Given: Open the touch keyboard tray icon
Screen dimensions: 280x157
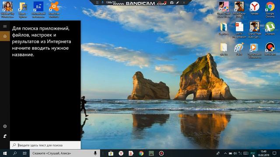Looking at the screenshot, I should (x=246, y=153).
